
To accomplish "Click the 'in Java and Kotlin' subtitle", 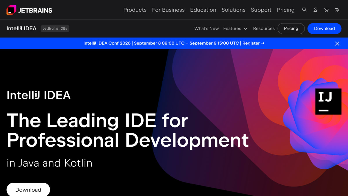I will [49, 163].
